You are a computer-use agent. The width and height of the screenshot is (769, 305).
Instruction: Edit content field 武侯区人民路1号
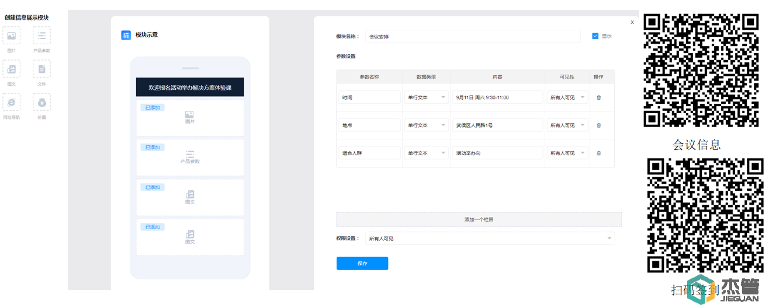coord(497,125)
